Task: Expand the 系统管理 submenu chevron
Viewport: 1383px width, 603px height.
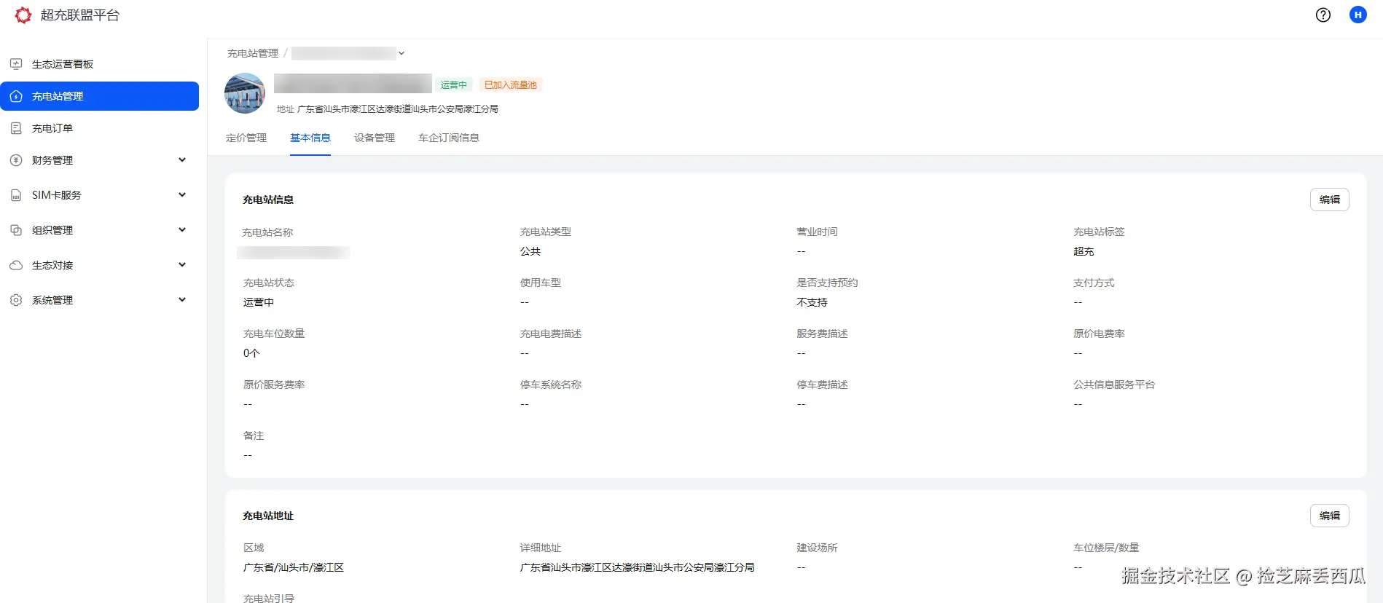Action: coord(182,300)
